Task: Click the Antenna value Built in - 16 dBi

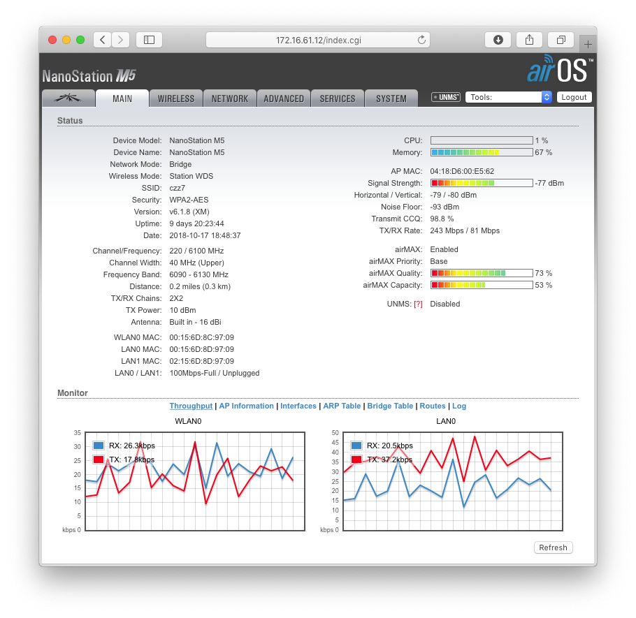Action: 195,322
